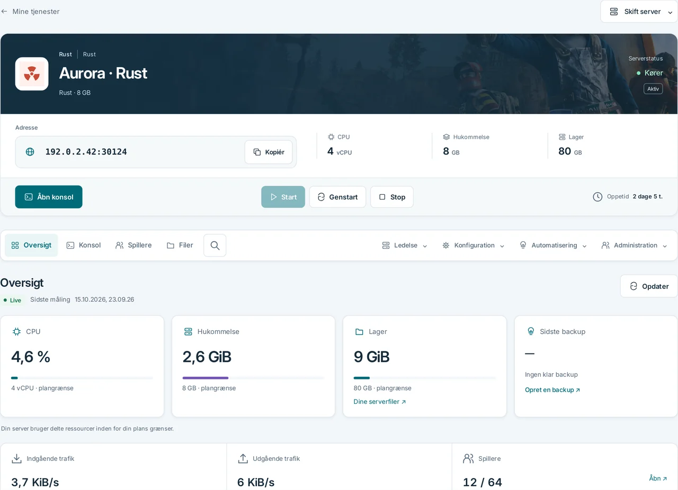Click the clock icon beside Oppetid
Screen dimensions: 678x490
pyautogui.click(x=597, y=197)
